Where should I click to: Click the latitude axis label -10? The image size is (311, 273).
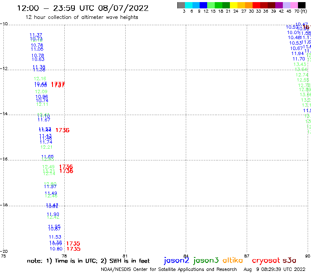point(4,24)
